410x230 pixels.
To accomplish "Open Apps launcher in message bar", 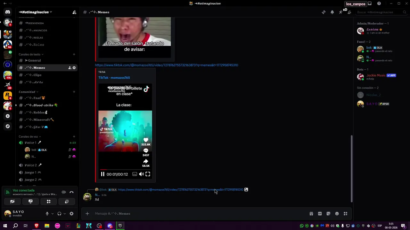I will [346, 214].
